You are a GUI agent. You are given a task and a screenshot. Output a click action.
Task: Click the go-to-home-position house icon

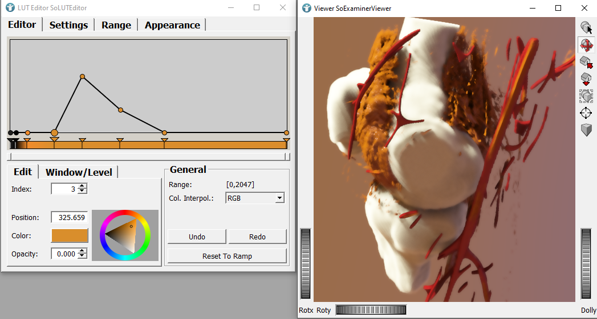coord(586,61)
